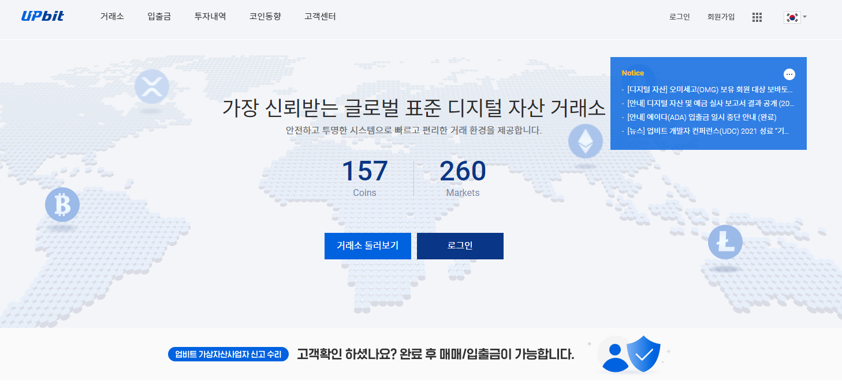Open the 입출금 menu
This screenshot has height=385, width=842.
[x=159, y=17]
